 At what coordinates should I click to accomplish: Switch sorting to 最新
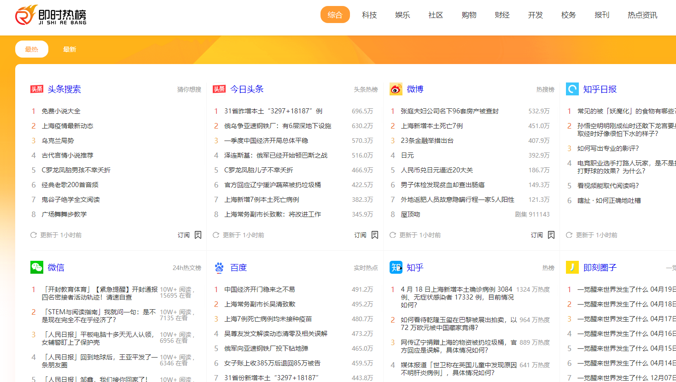pos(70,49)
